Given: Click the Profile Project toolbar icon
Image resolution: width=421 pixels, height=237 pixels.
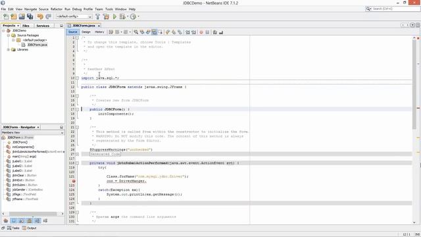Looking at the screenshot, I should click(133, 16).
